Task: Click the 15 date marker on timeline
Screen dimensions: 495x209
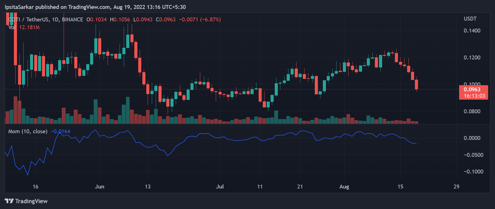Action: [400, 187]
